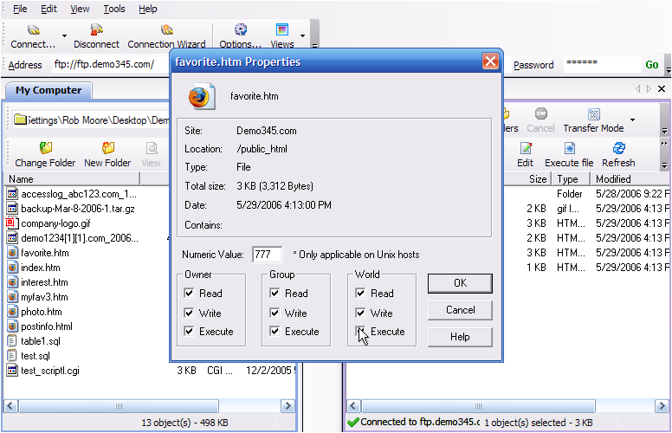Image resolution: width=672 pixels, height=433 pixels.
Task: Create a New Folder in local pane
Action: click(108, 148)
